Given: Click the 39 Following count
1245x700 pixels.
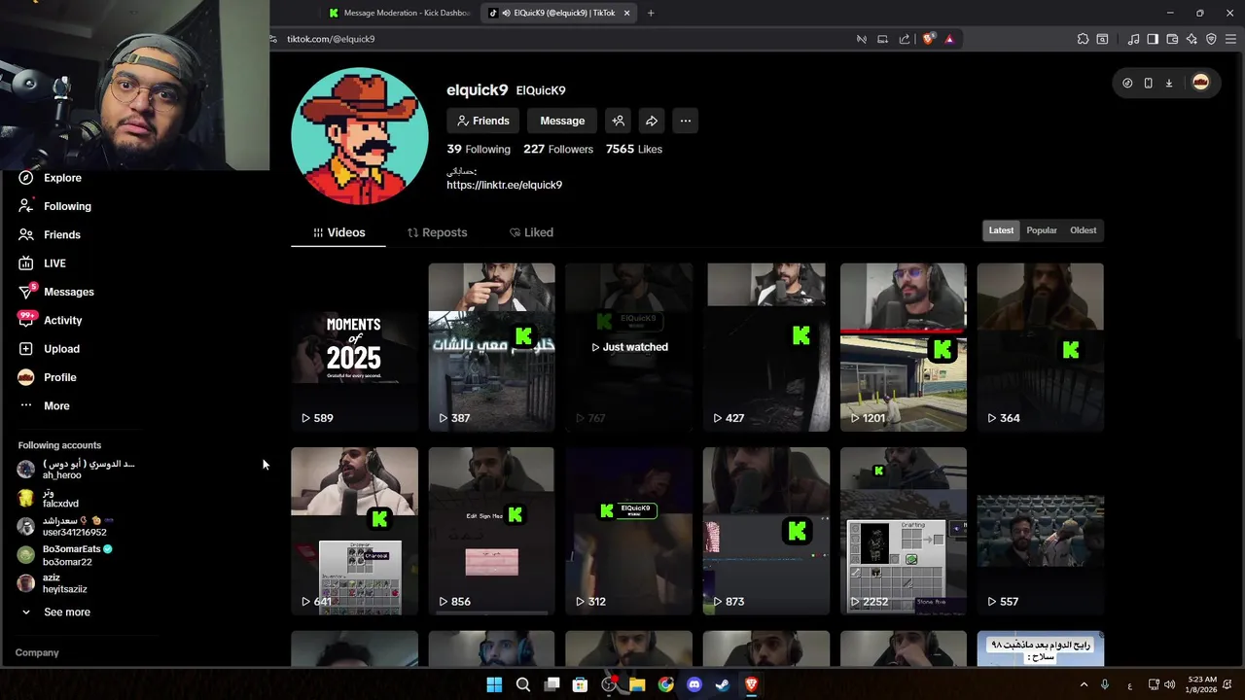Looking at the screenshot, I should tap(479, 149).
